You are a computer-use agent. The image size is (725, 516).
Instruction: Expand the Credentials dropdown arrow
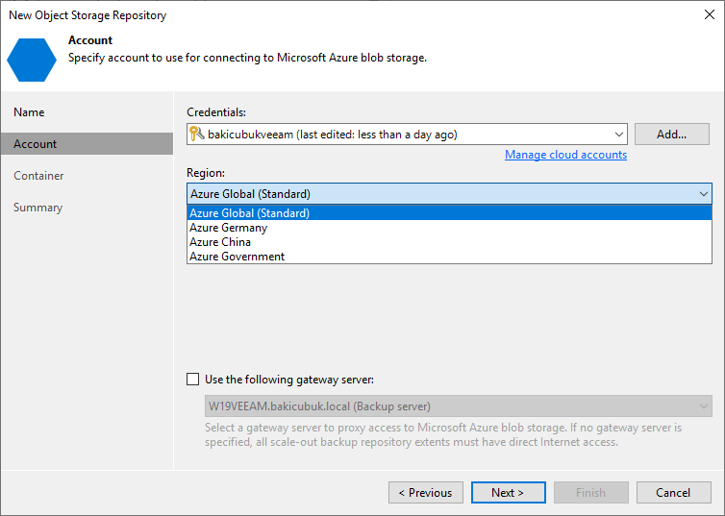tap(618, 135)
